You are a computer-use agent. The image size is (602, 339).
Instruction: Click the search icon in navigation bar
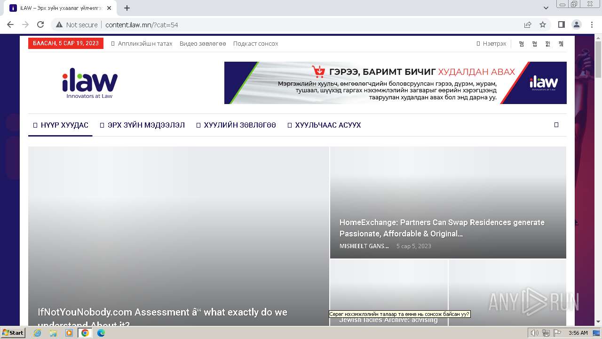(x=556, y=125)
